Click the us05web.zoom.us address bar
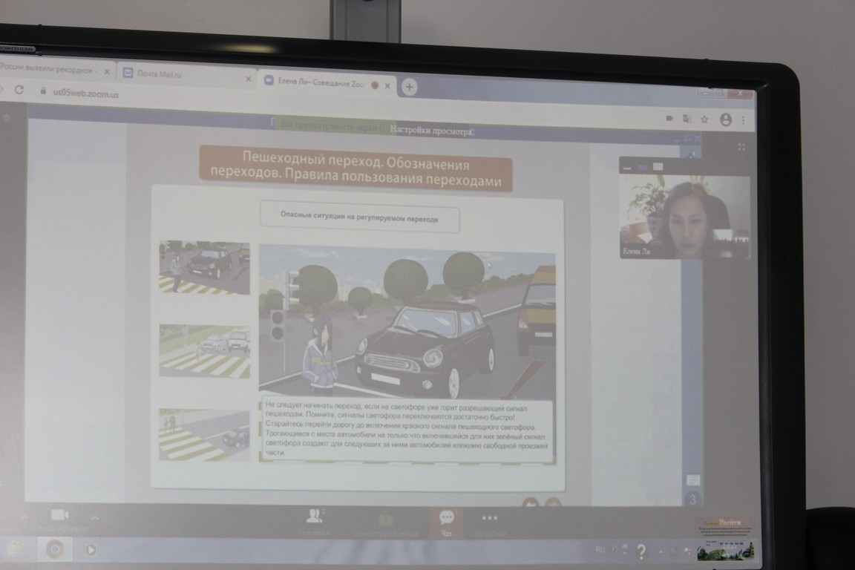The image size is (855, 570). (86, 94)
